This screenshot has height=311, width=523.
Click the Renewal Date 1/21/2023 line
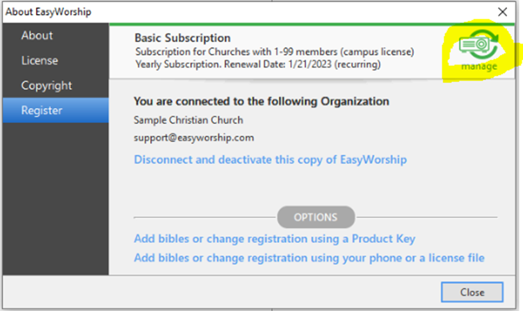pyautogui.click(x=258, y=65)
